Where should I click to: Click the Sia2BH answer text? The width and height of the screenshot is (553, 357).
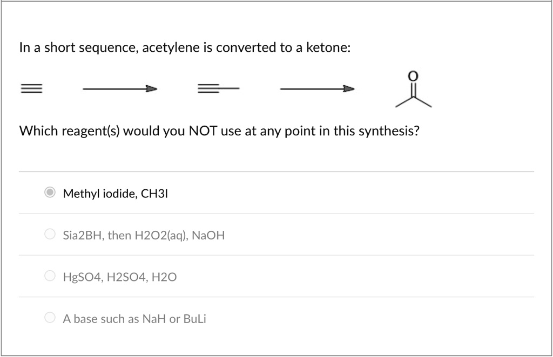click(x=144, y=235)
